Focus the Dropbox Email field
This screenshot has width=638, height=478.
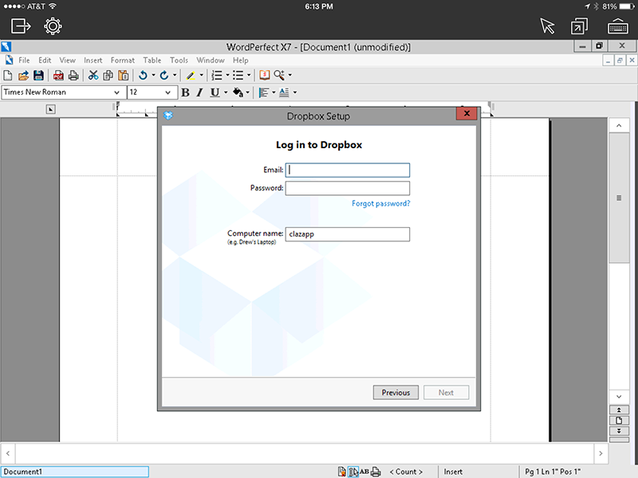[x=348, y=170]
